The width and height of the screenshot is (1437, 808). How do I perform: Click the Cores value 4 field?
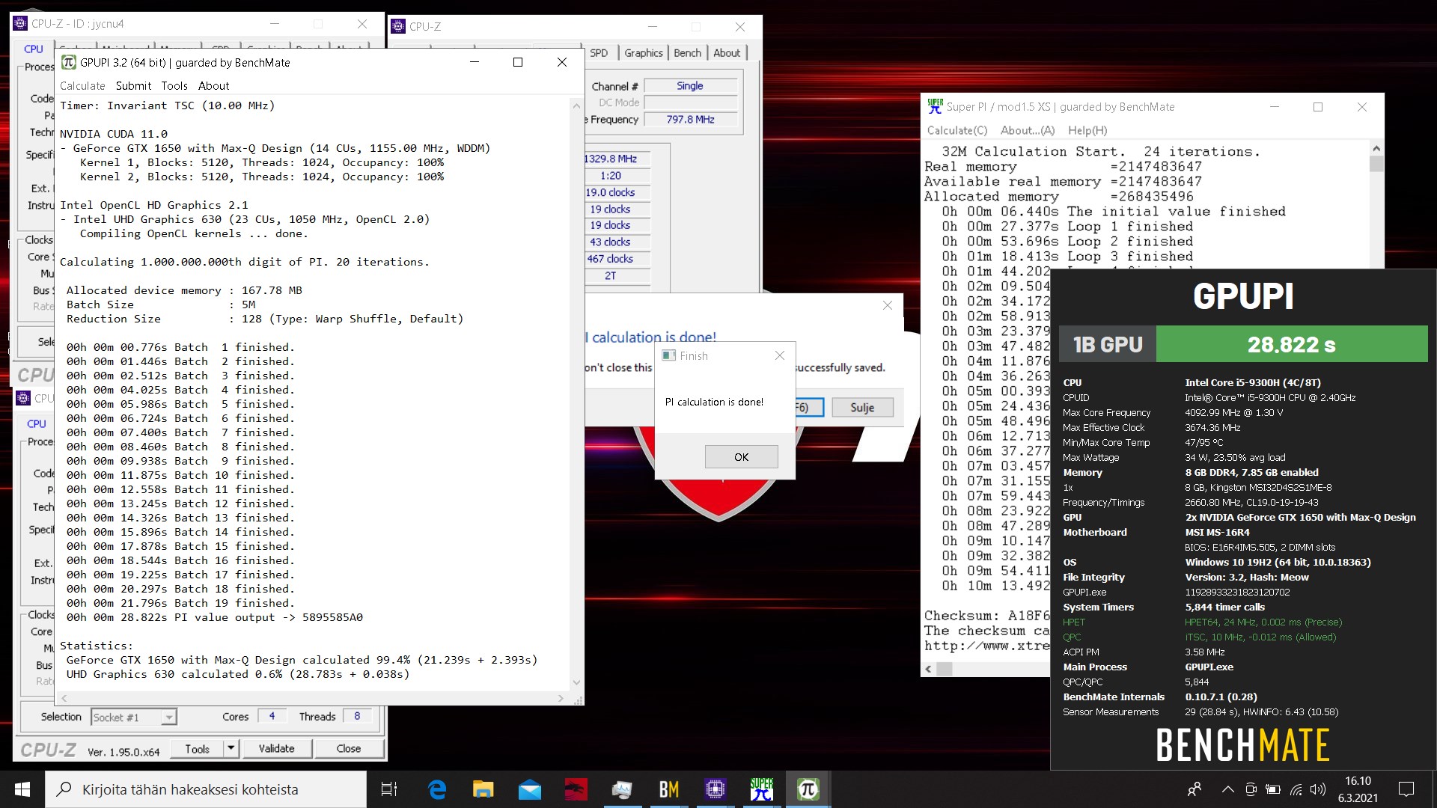coord(272,716)
